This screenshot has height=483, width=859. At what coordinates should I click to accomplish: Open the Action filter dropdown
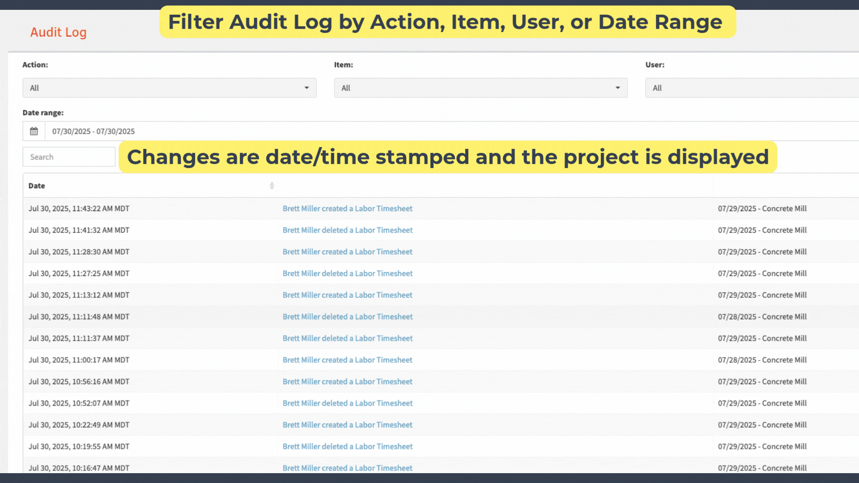pos(169,88)
